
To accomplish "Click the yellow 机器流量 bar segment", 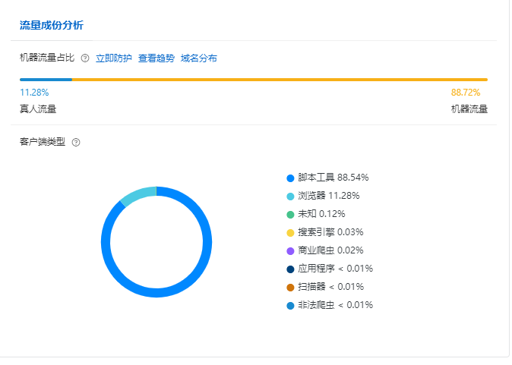I will (280, 79).
